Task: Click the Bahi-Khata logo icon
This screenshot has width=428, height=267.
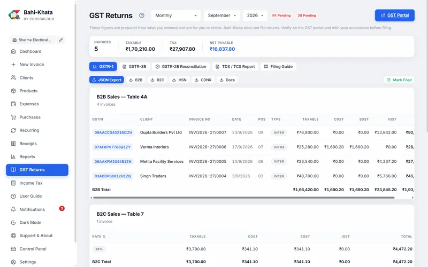Action: tap(14, 15)
